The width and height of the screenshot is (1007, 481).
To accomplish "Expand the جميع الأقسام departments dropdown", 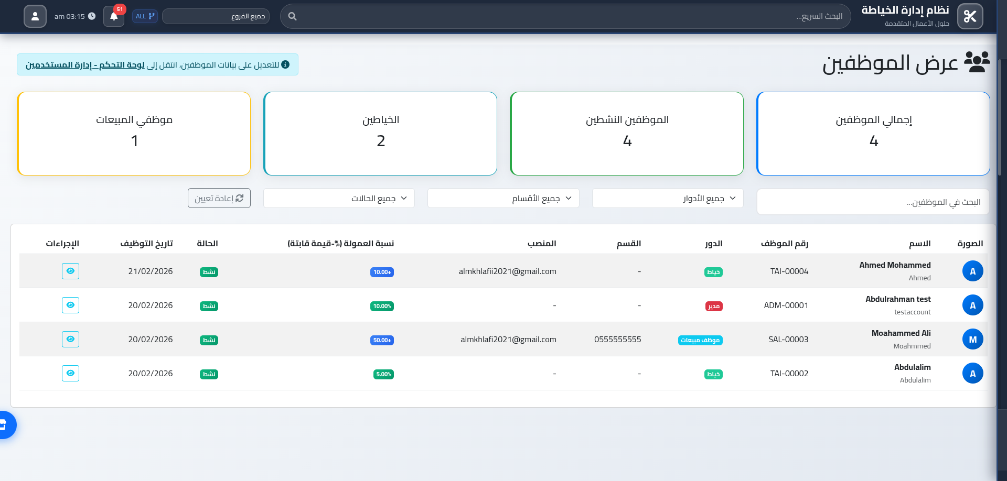I will click(502, 198).
